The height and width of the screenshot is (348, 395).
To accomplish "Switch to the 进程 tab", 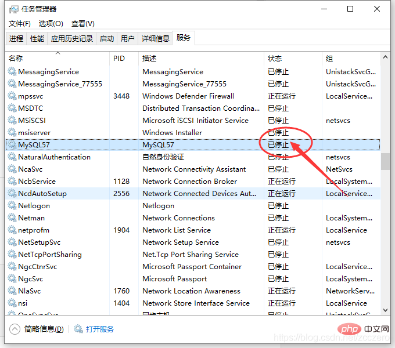I will pos(16,39).
